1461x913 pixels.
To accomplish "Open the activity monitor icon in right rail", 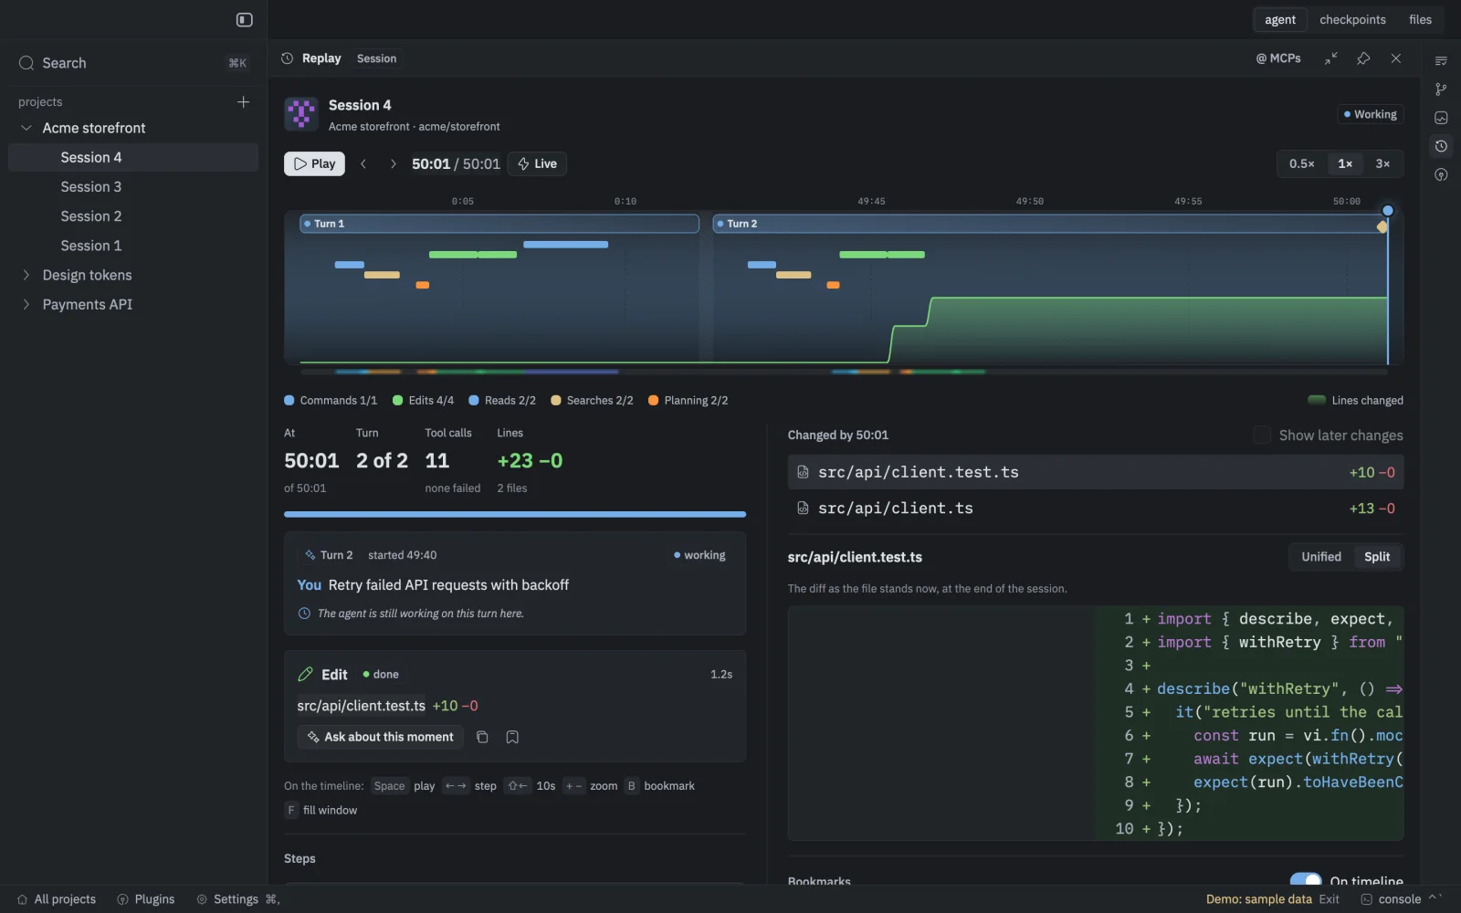I will (x=1441, y=118).
